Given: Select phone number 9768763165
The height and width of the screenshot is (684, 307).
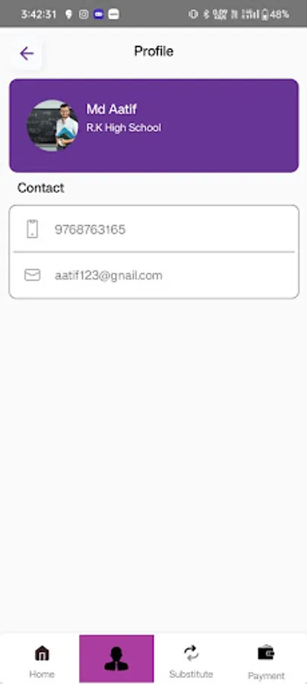Looking at the screenshot, I should pos(90,230).
